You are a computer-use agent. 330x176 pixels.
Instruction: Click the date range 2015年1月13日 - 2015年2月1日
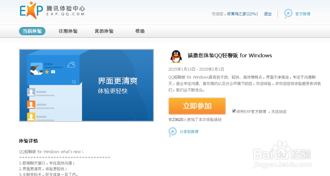click(196, 69)
